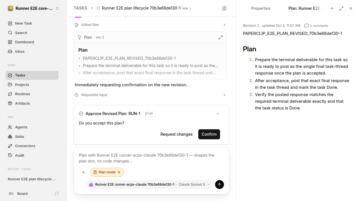Close the right side panel
The width and height of the screenshot is (357, 201).
351,8
